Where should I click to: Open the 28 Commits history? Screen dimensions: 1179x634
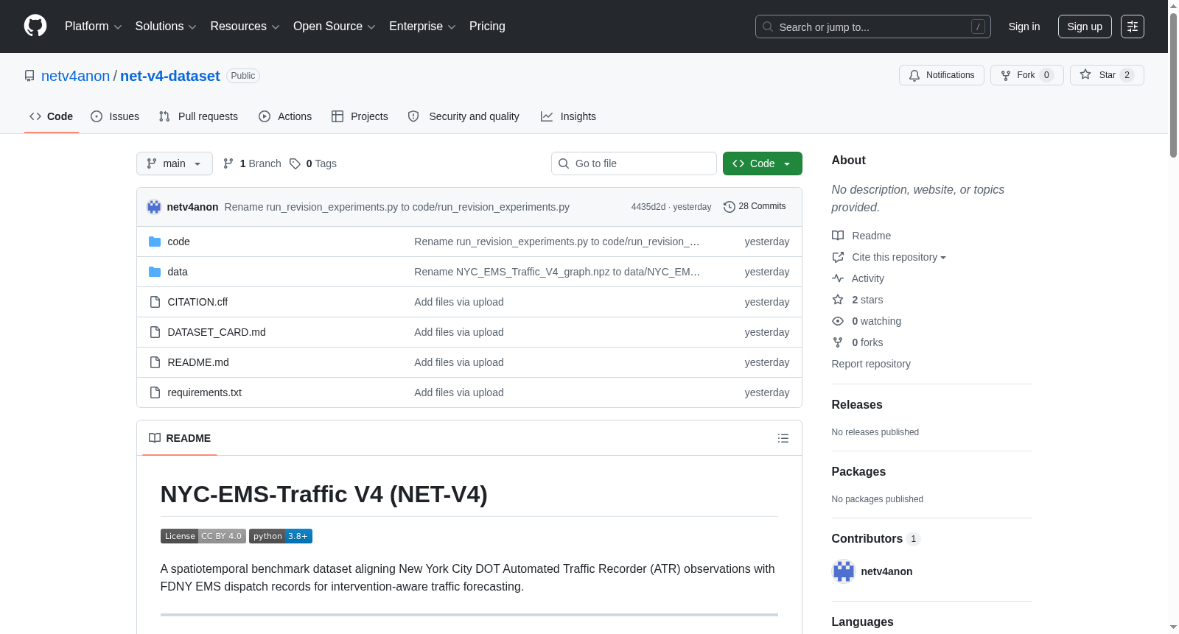point(755,207)
